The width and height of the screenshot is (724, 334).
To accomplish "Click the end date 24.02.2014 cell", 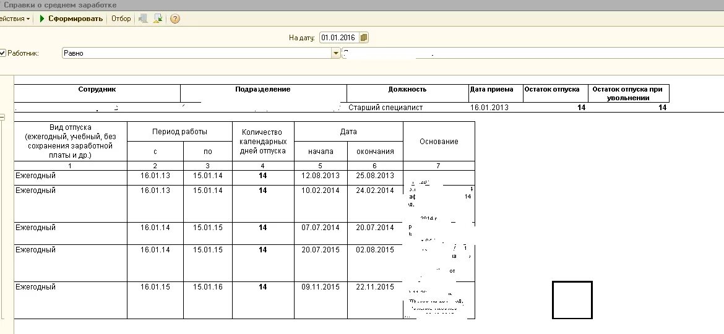I will click(x=375, y=203).
